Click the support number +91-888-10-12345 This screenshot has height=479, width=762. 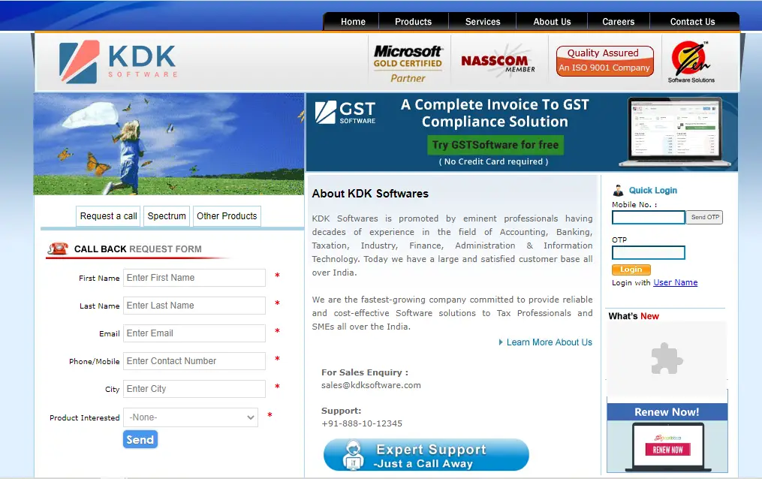tap(362, 423)
